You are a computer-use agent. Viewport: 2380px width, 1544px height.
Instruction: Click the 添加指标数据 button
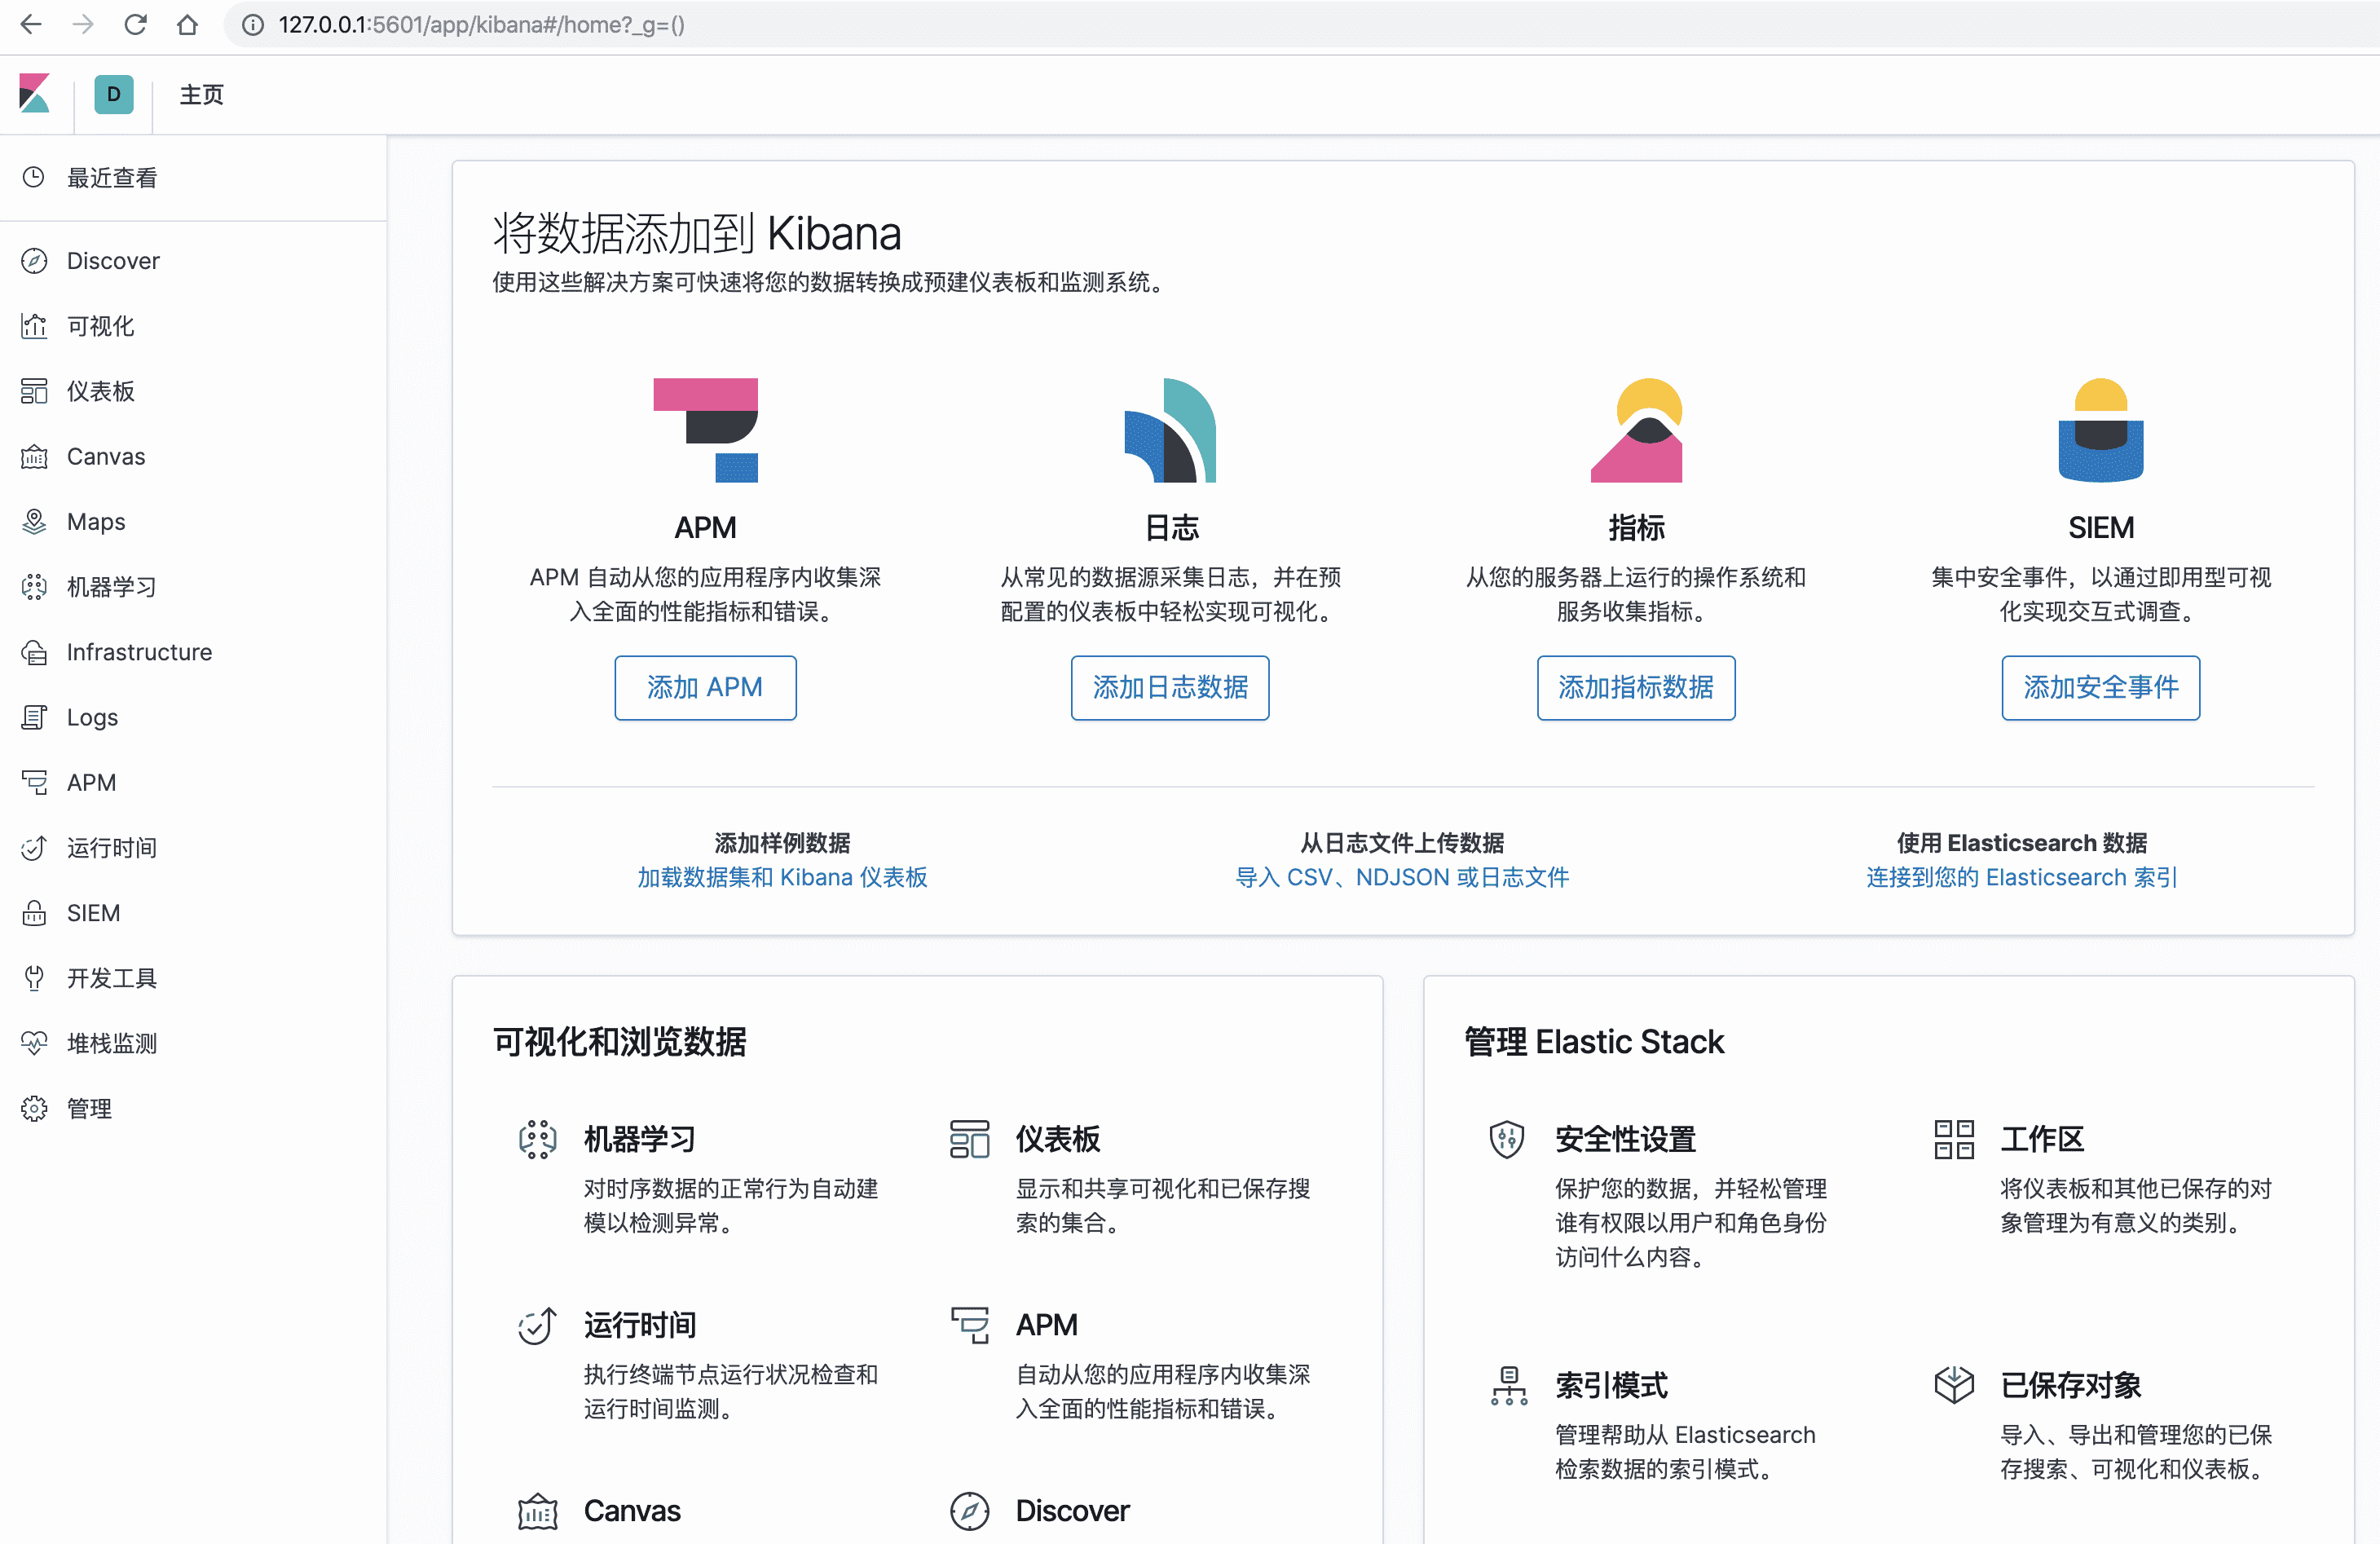click(1636, 687)
